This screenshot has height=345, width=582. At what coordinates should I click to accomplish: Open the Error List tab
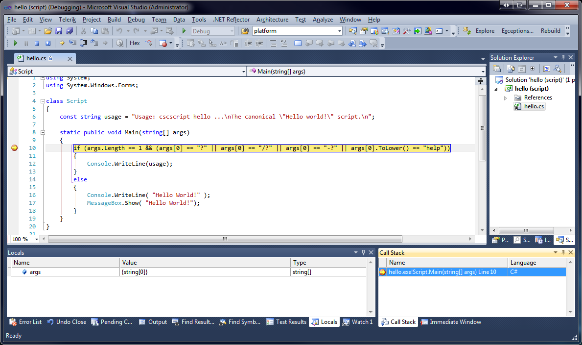pos(25,322)
